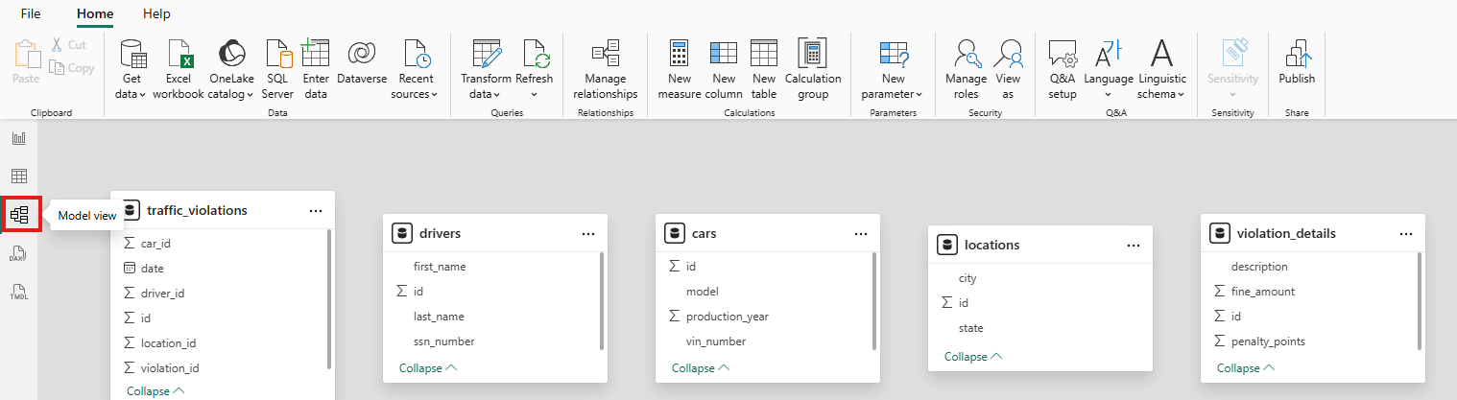Screen dimensions: 1457x400
Task: Open Transform data editor
Action: [486, 70]
